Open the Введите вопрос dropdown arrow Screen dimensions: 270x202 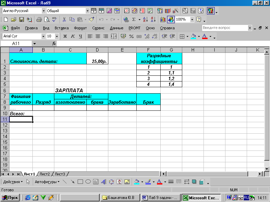click(x=250, y=28)
